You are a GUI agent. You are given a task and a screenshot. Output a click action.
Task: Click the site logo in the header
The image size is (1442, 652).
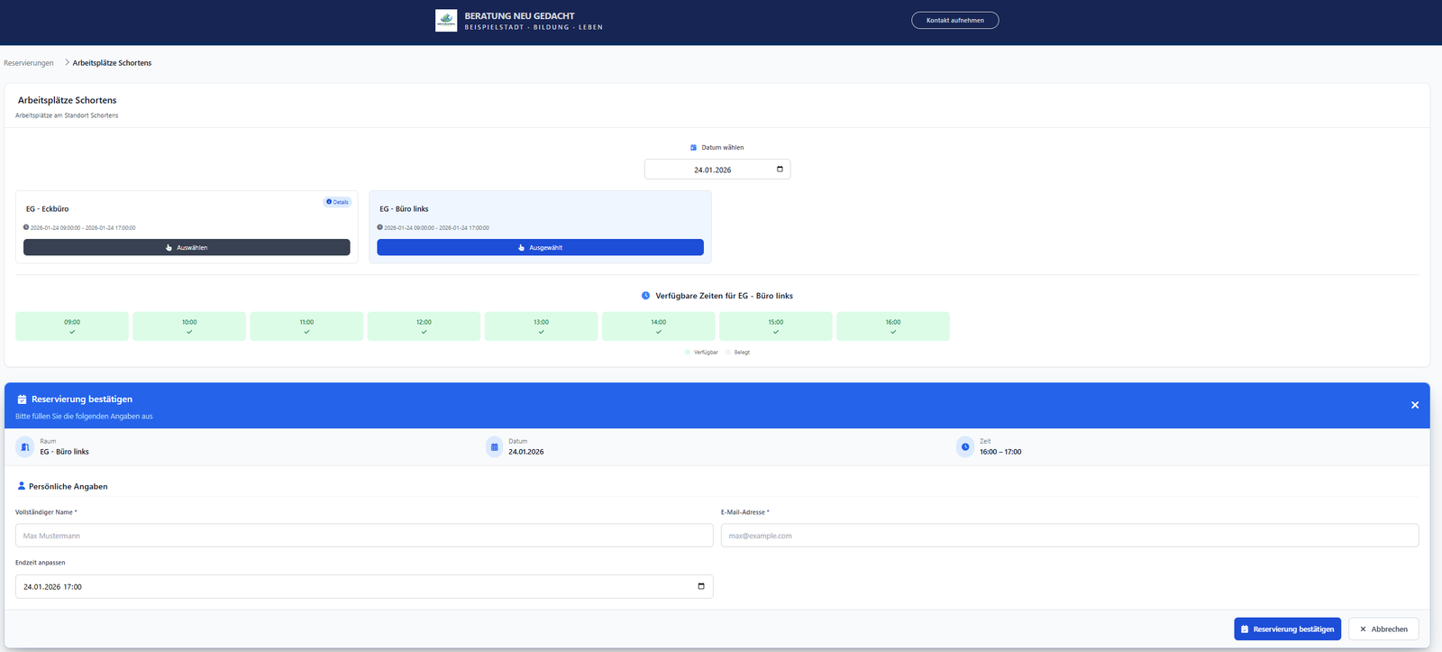446,21
